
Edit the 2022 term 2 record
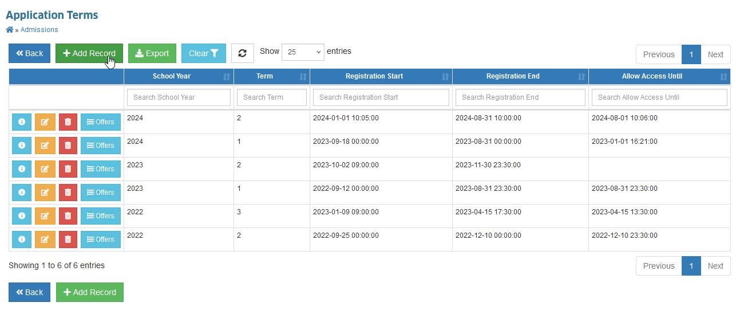45,240
